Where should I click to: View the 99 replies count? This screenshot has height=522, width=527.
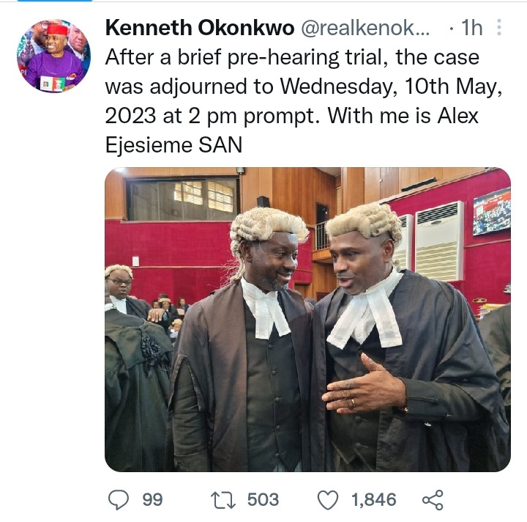pyautogui.click(x=152, y=500)
